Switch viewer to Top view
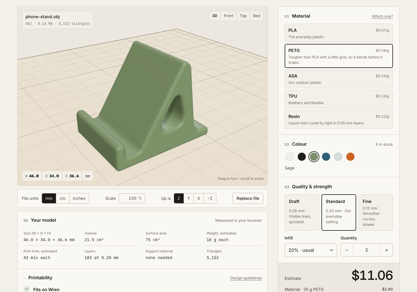Screen dimensions: 417x292 click(x=243, y=16)
